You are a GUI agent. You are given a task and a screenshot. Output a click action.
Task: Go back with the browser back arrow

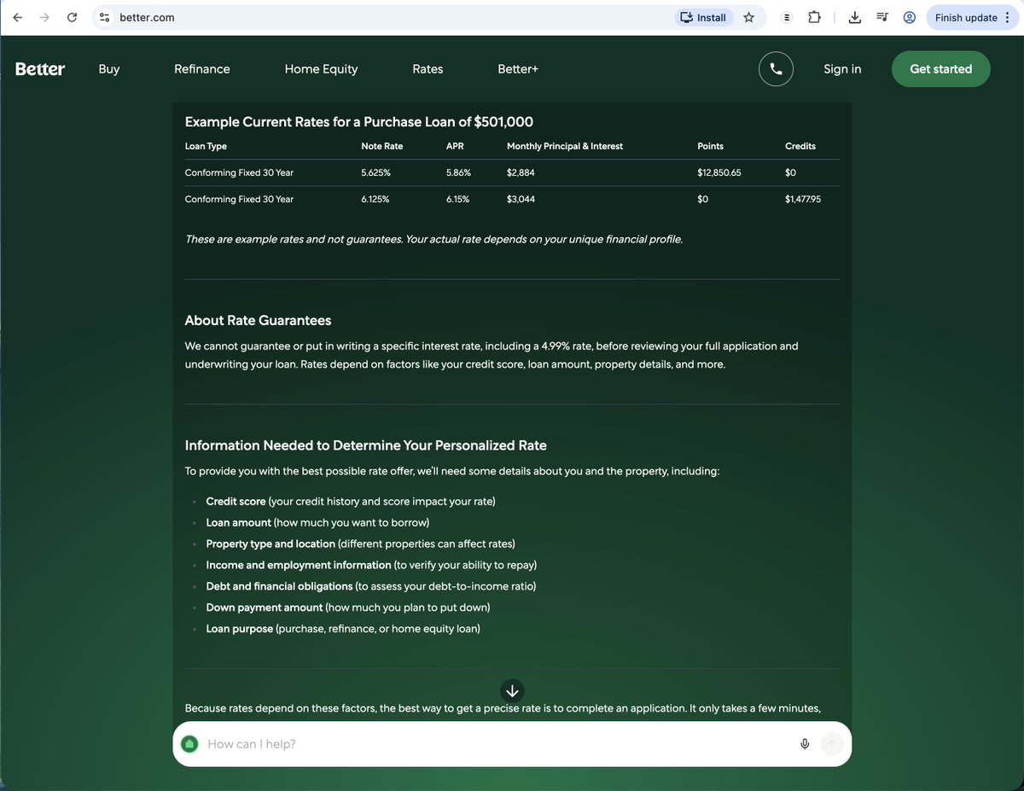point(18,17)
